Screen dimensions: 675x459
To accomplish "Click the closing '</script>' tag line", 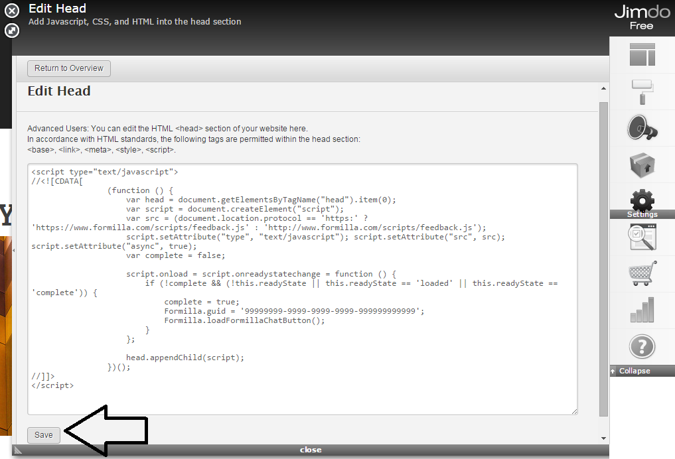I will [x=52, y=385].
